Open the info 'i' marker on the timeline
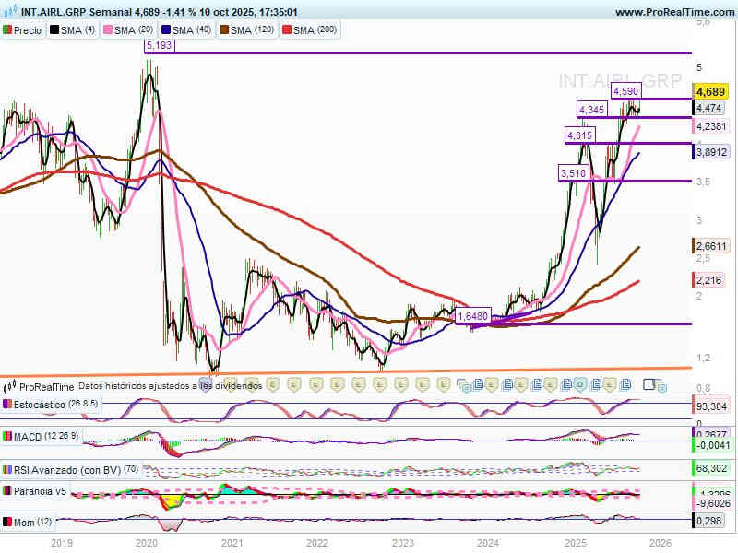 649,384
